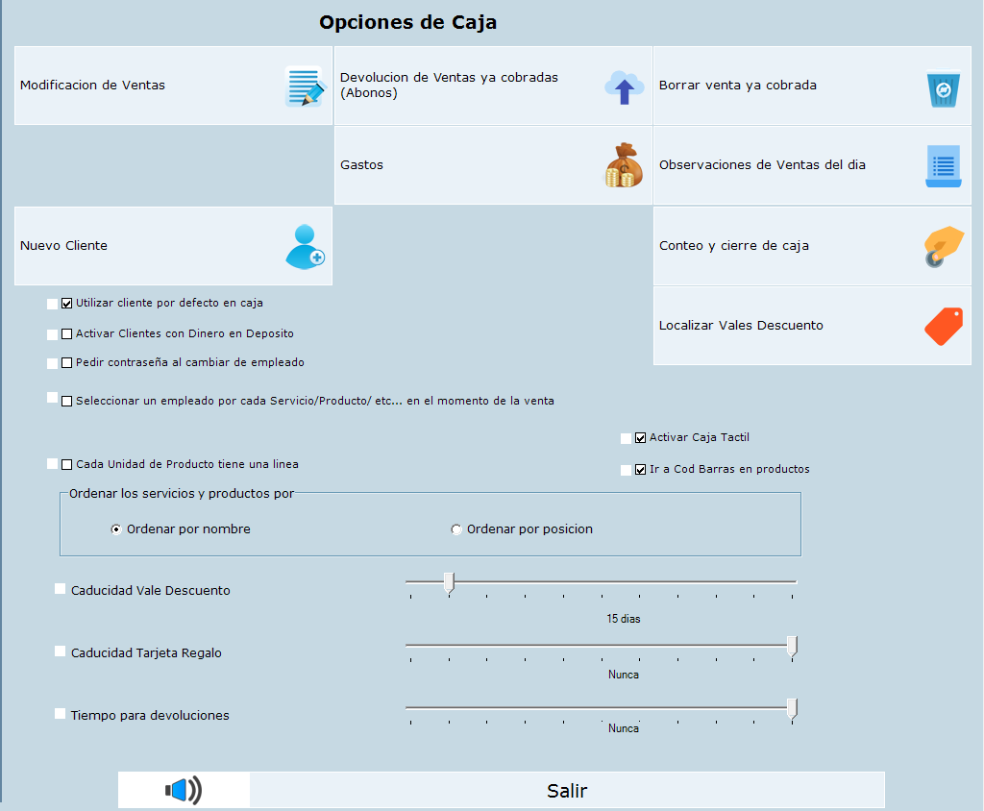Click the money bag Gastos icon
Image resolution: width=984 pixels, height=811 pixels.
point(624,165)
